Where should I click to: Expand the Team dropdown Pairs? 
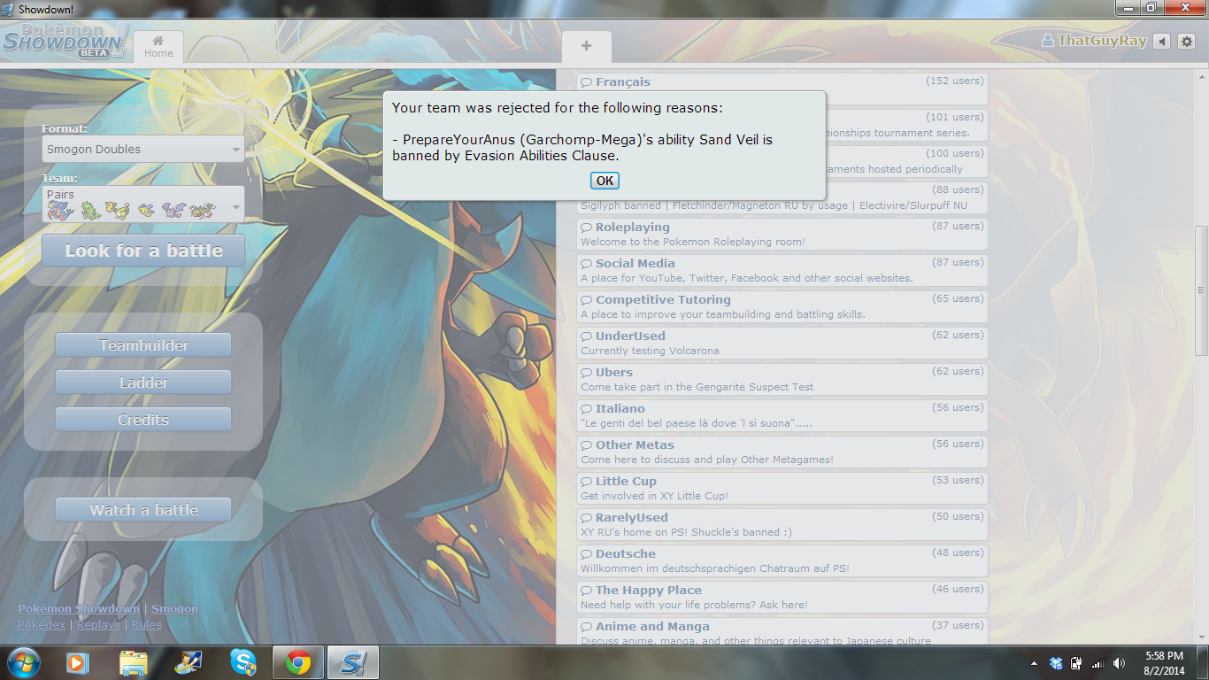pyautogui.click(x=143, y=204)
